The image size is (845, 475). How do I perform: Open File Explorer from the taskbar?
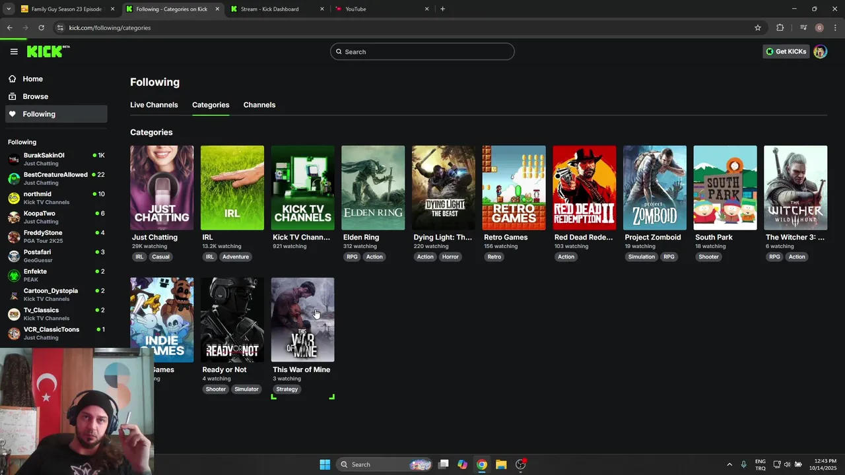pyautogui.click(x=501, y=464)
